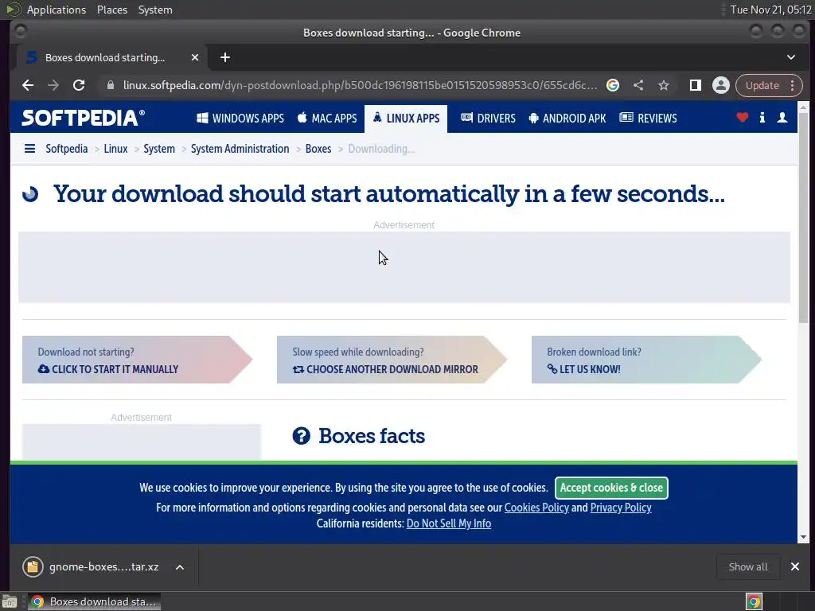
Task: Go to System Administration breadcrumb
Action: click(x=240, y=149)
